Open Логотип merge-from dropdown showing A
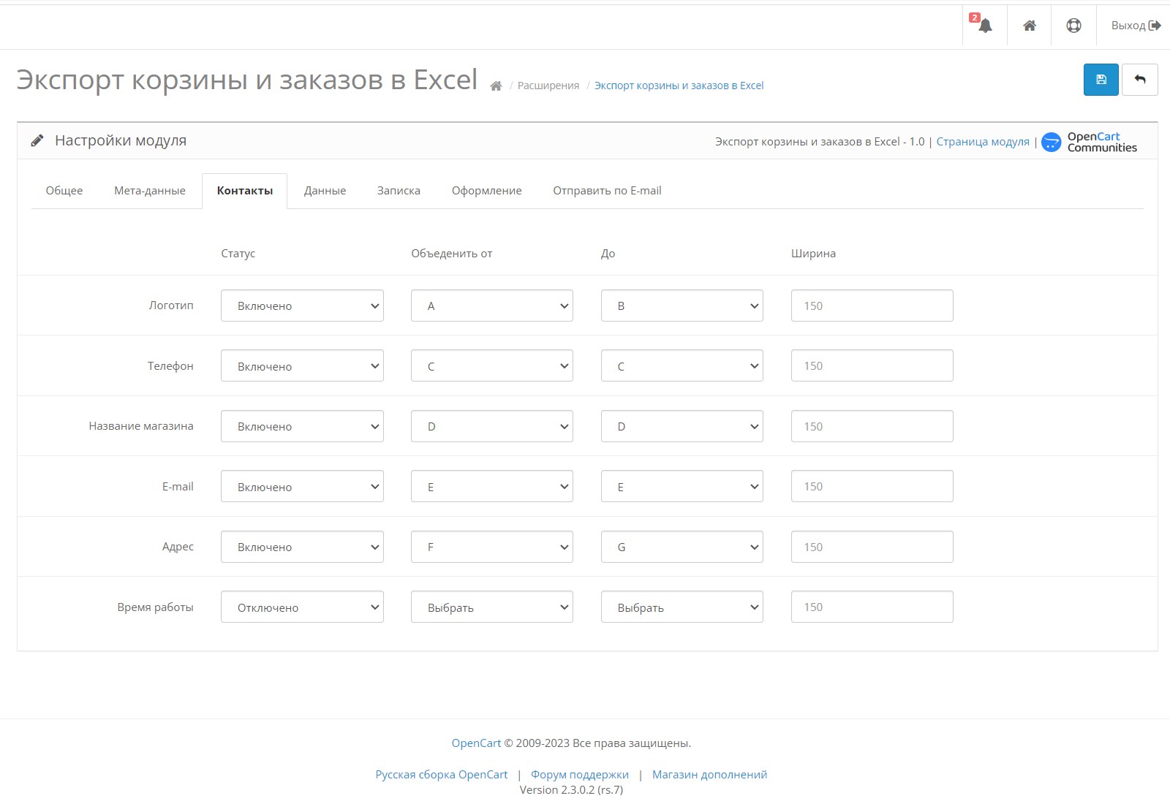 [x=492, y=306]
